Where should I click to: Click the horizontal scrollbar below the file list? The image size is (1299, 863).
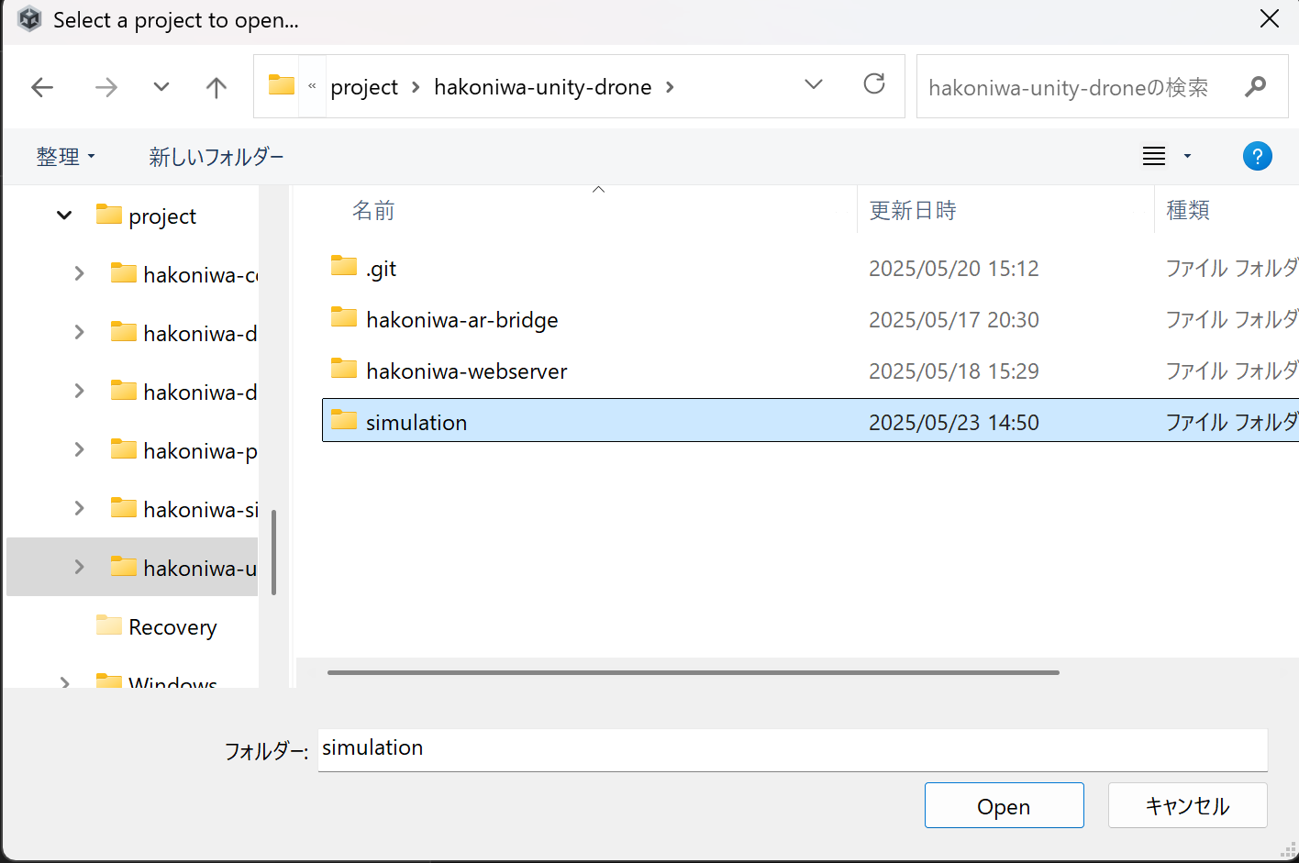point(693,672)
